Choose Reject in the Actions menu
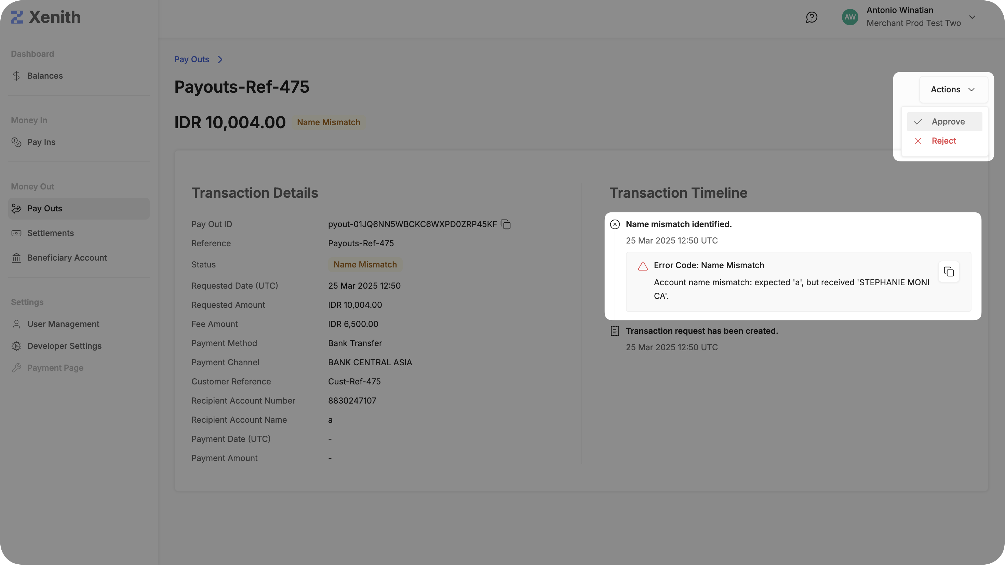Image resolution: width=1005 pixels, height=565 pixels. [943, 141]
